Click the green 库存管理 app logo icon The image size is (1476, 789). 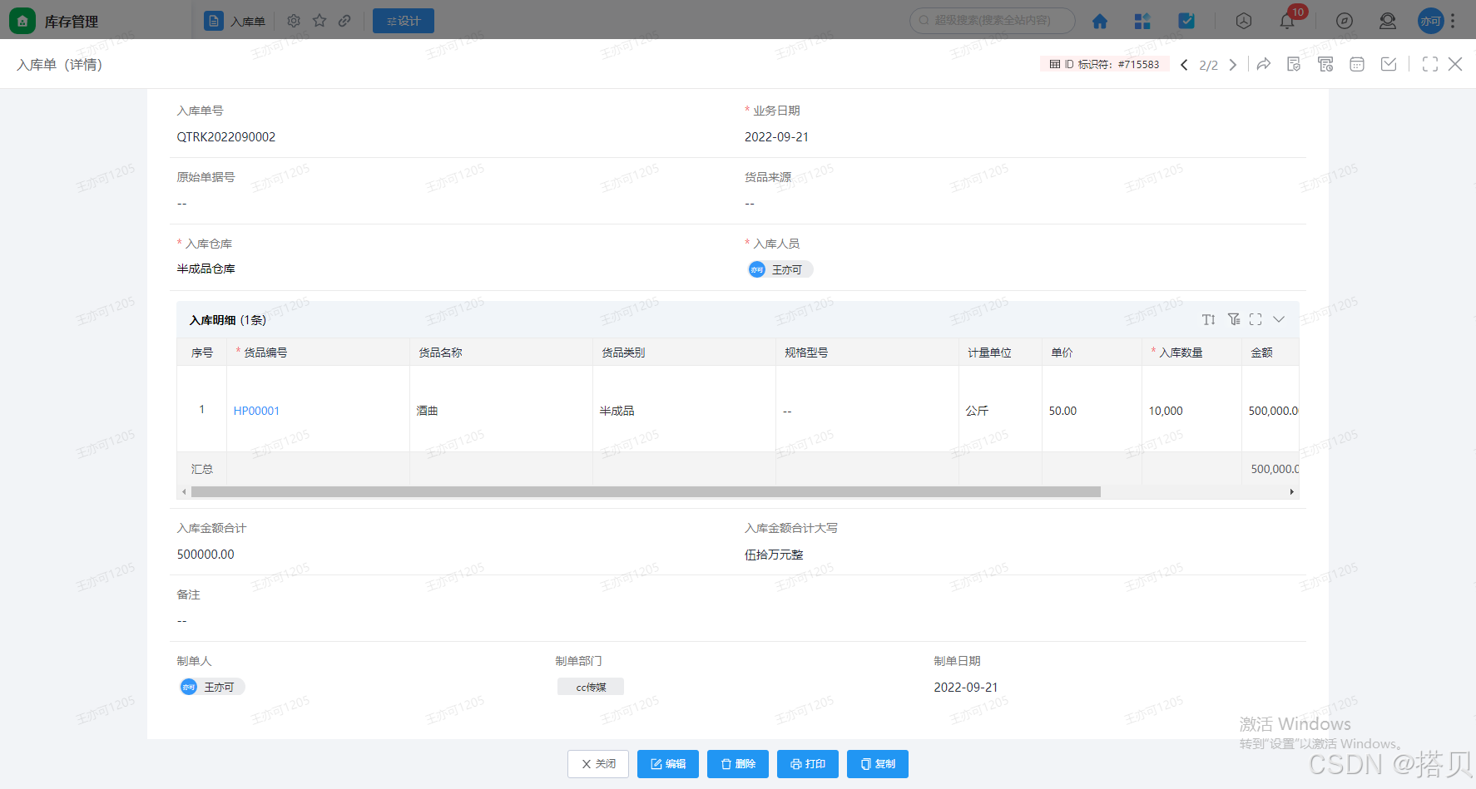tap(22, 21)
